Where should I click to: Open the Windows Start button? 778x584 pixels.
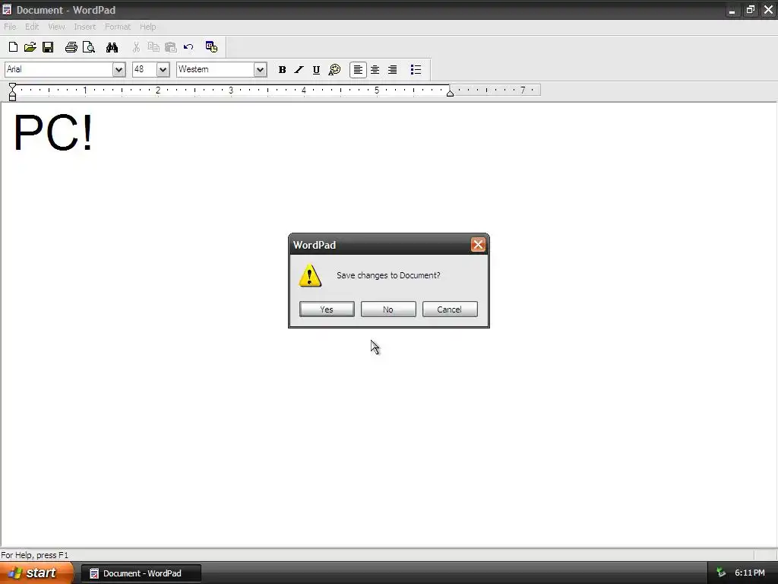[x=36, y=573]
